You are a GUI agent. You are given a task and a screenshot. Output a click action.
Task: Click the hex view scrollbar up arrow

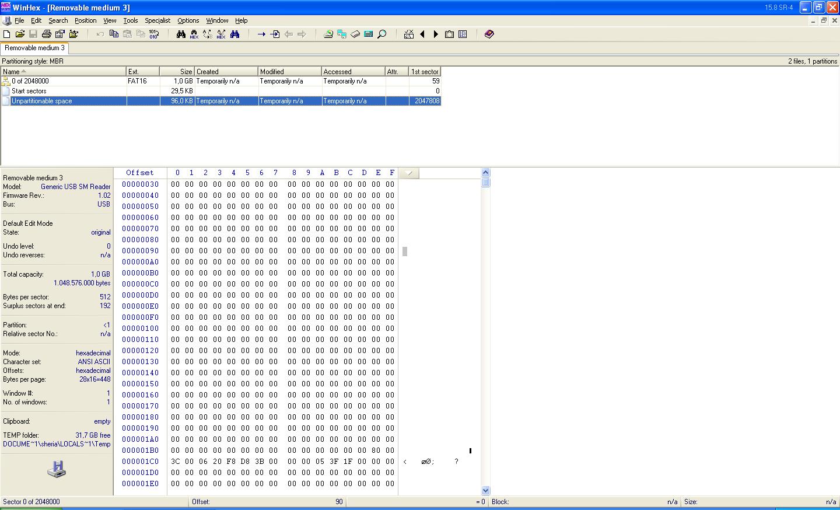pos(485,173)
